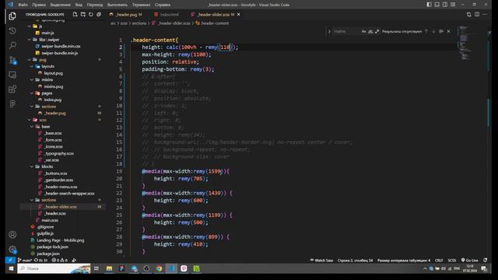Open gulpfile.js file

[45, 233]
